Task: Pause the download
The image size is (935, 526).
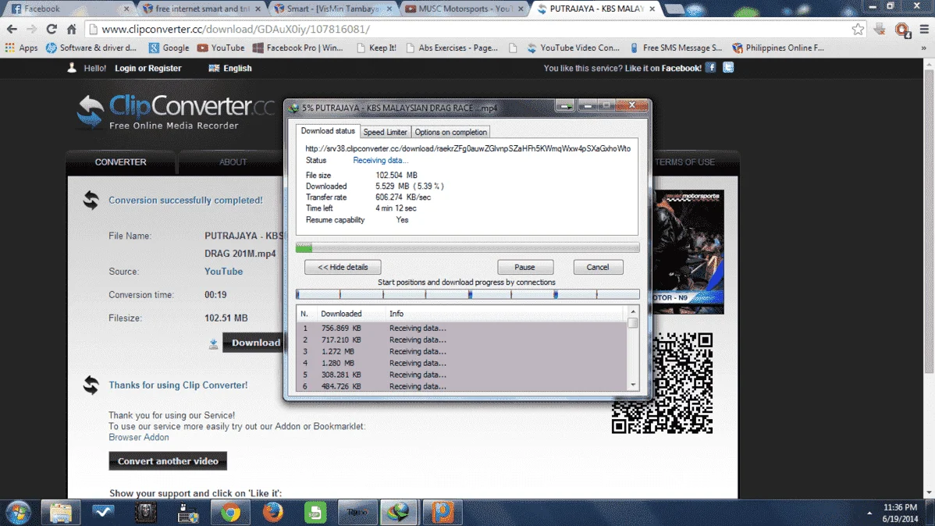Action: [524, 267]
